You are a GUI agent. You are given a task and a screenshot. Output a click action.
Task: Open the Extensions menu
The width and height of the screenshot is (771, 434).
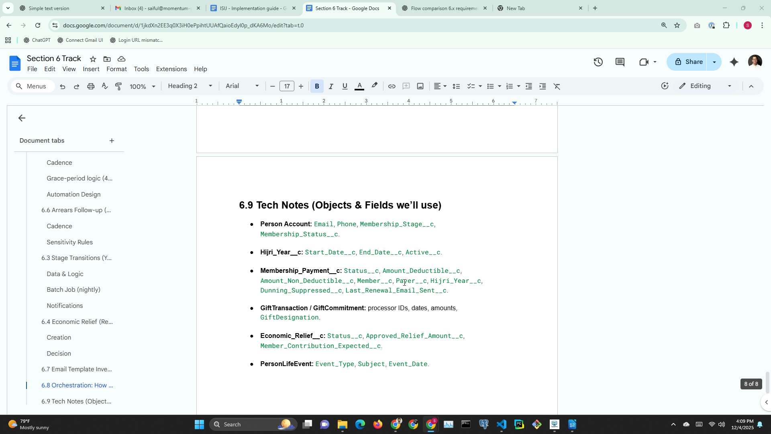point(171,69)
